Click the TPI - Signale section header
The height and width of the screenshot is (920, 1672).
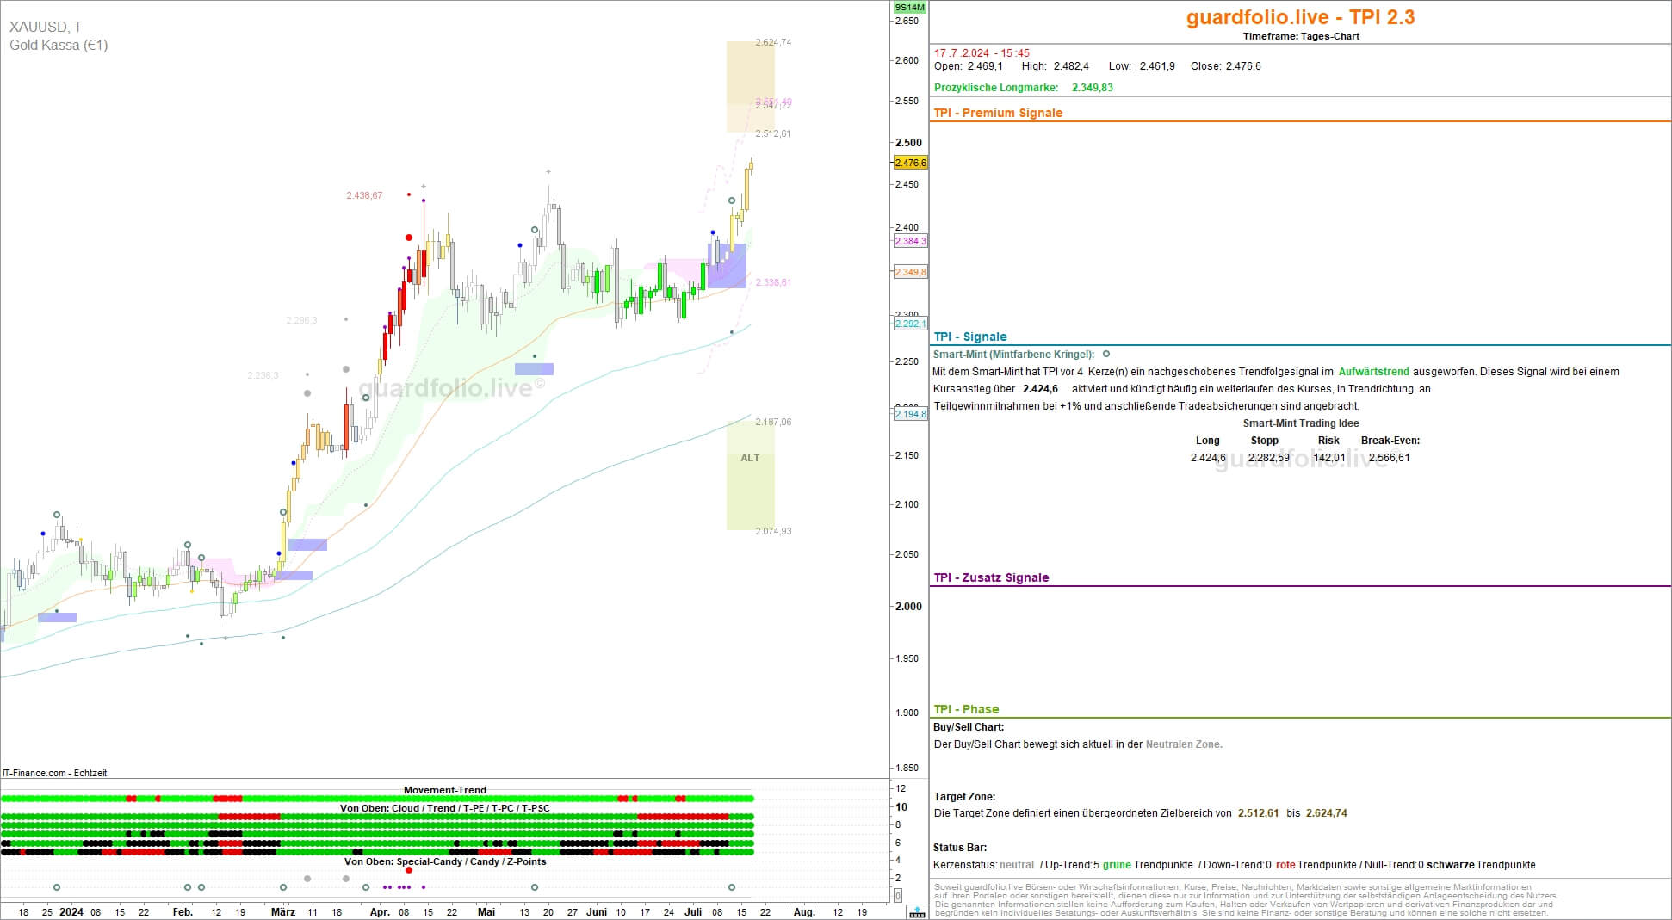coord(969,337)
